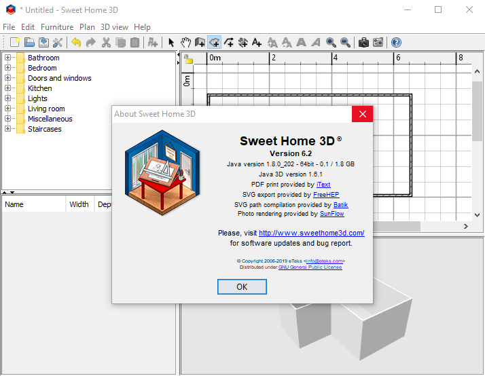Select the Create dimensions tool

click(243, 42)
